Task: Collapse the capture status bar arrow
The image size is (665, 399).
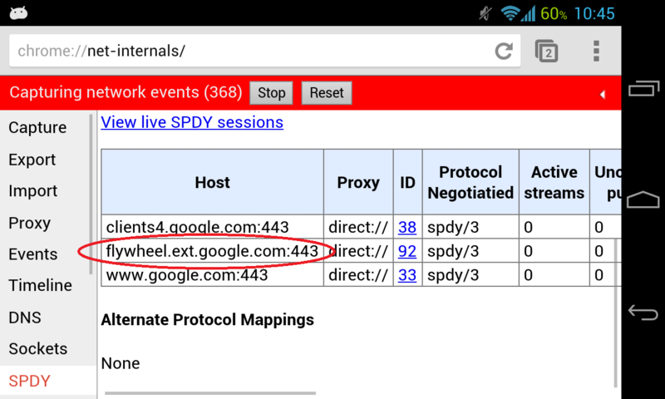Action: click(x=602, y=95)
